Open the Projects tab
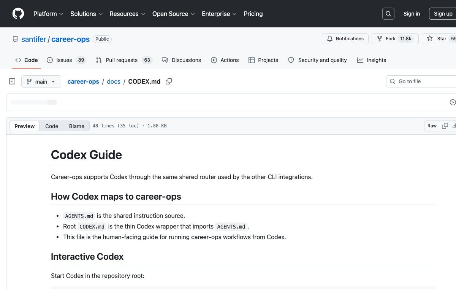 tap(263, 60)
